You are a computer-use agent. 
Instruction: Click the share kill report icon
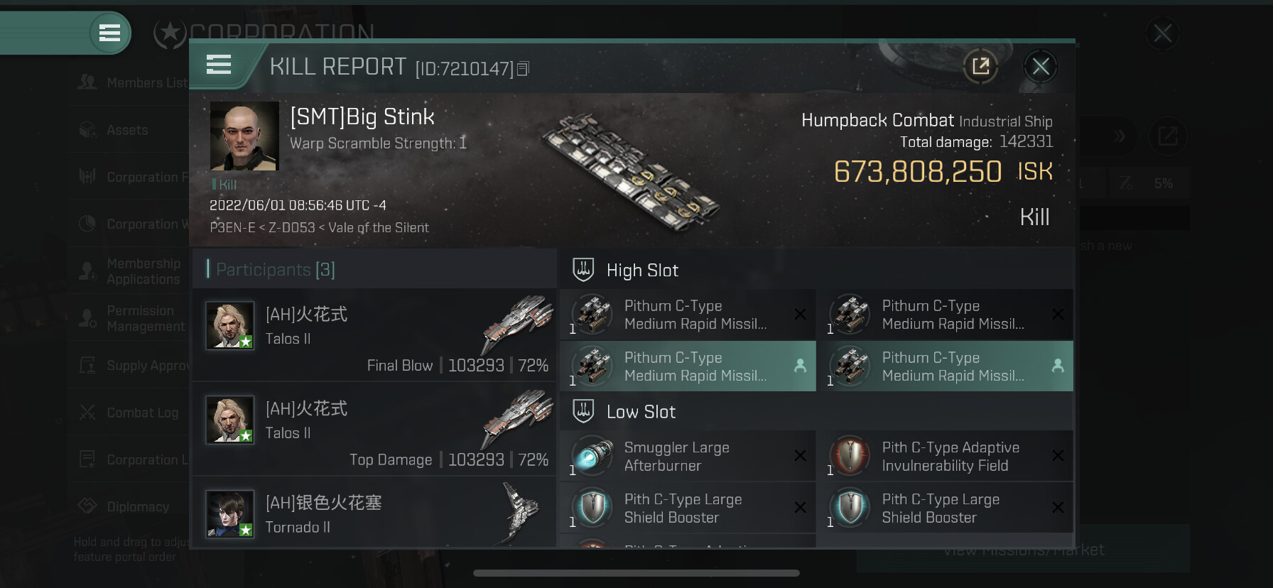tap(980, 67)
